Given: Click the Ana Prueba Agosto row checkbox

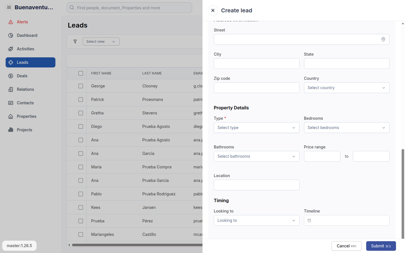Looking at the screenshot, I should point(81,140).
